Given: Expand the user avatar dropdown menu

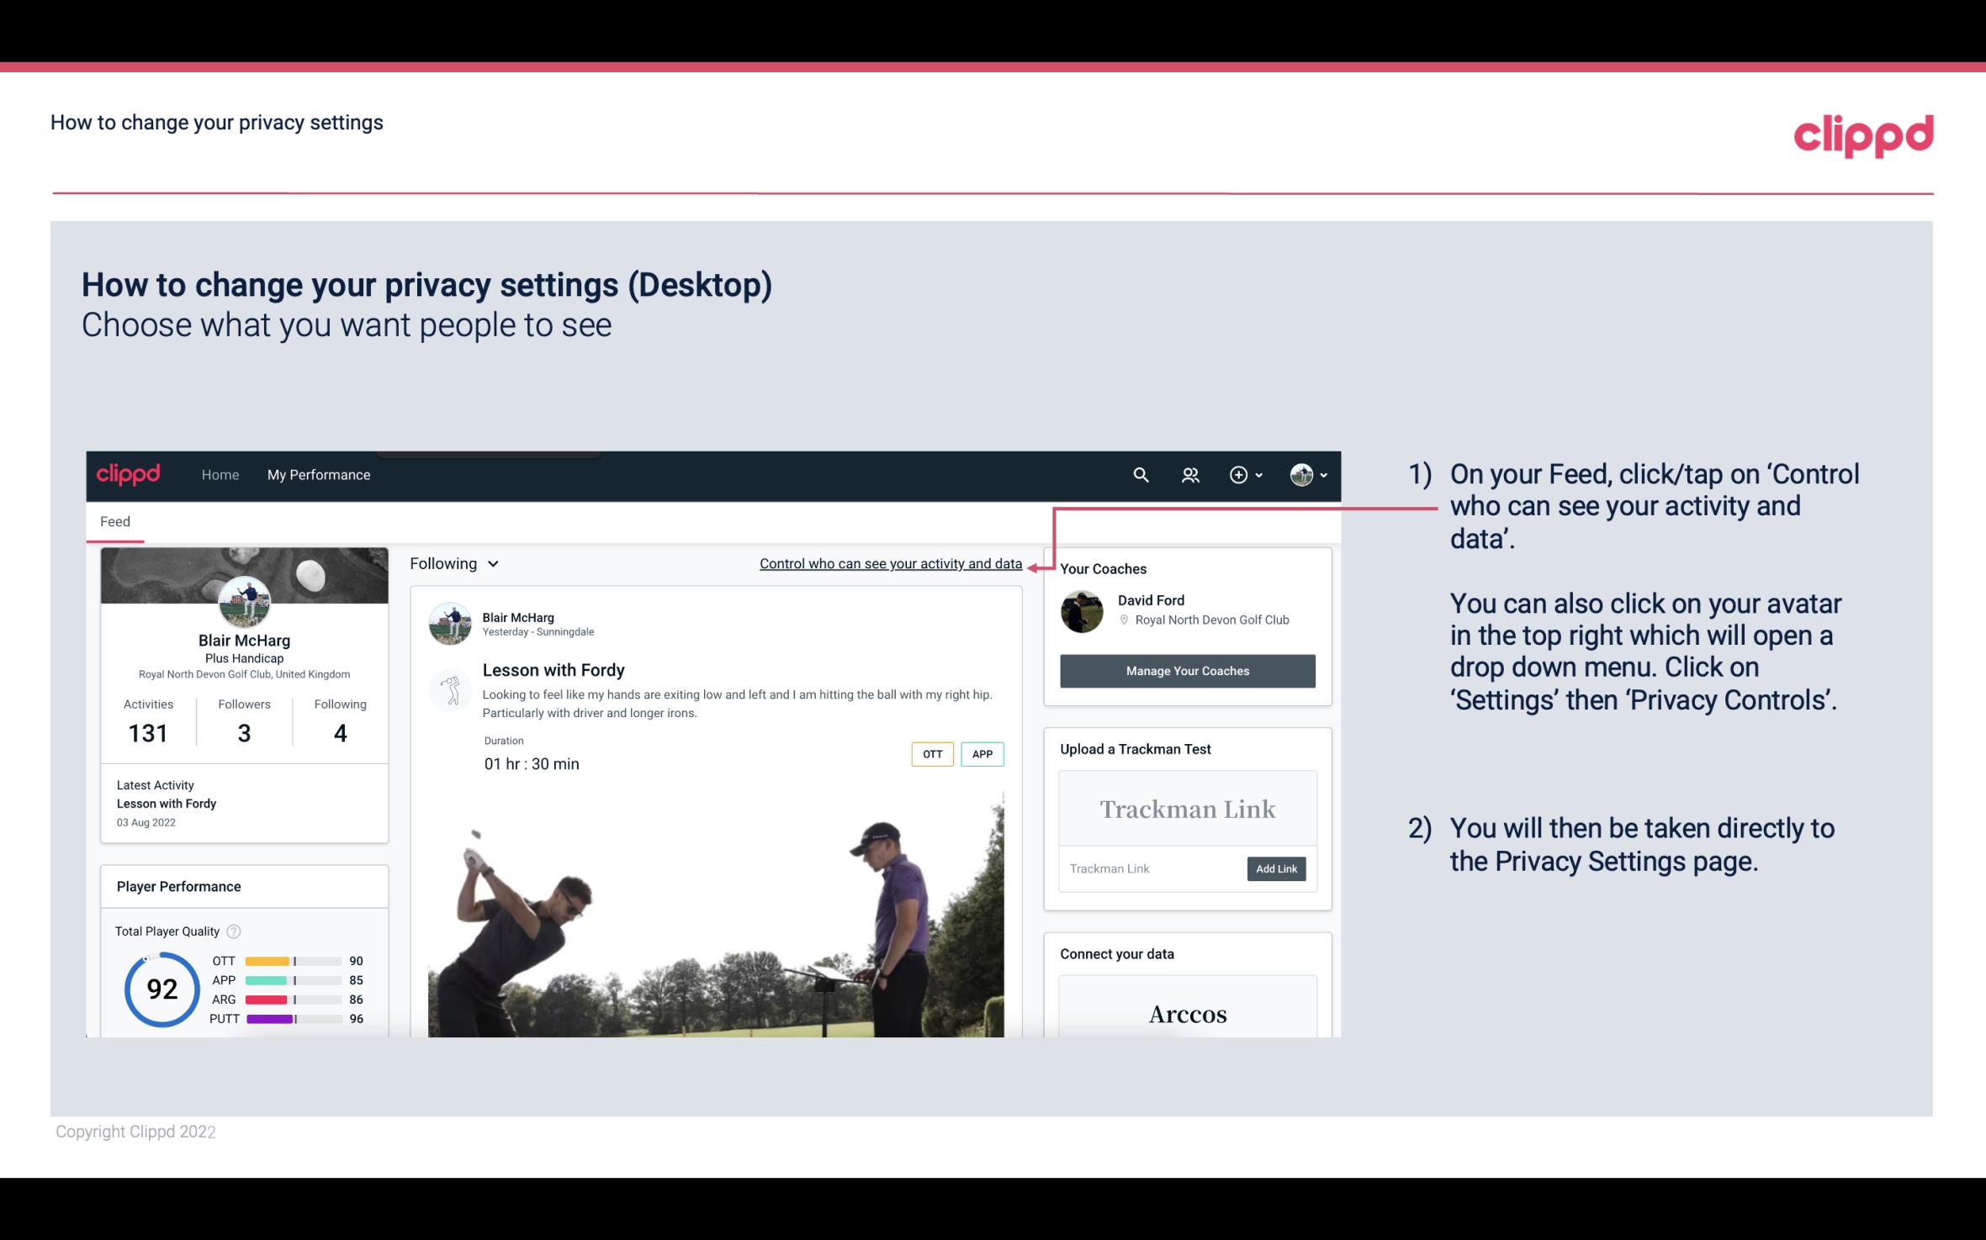Looking at the screenshot, I should (x=1305, y=474).
